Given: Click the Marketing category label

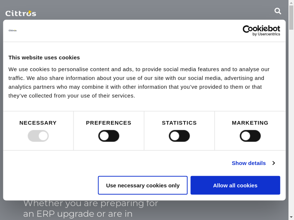Looking at the screenshot, I should (x=250, y=123).
